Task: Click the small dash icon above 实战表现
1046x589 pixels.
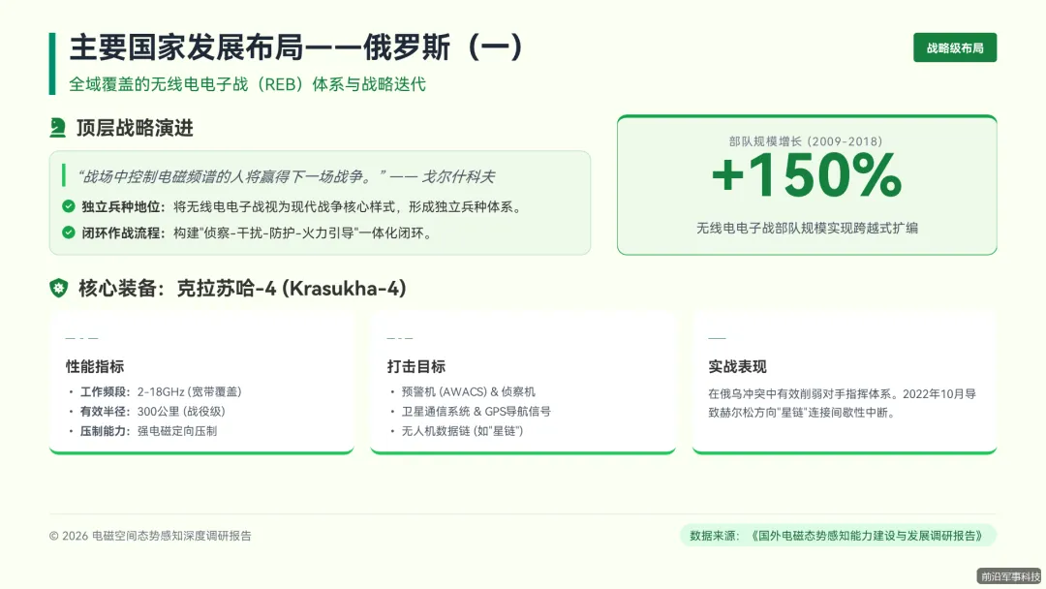Action: tap(717, 338)
